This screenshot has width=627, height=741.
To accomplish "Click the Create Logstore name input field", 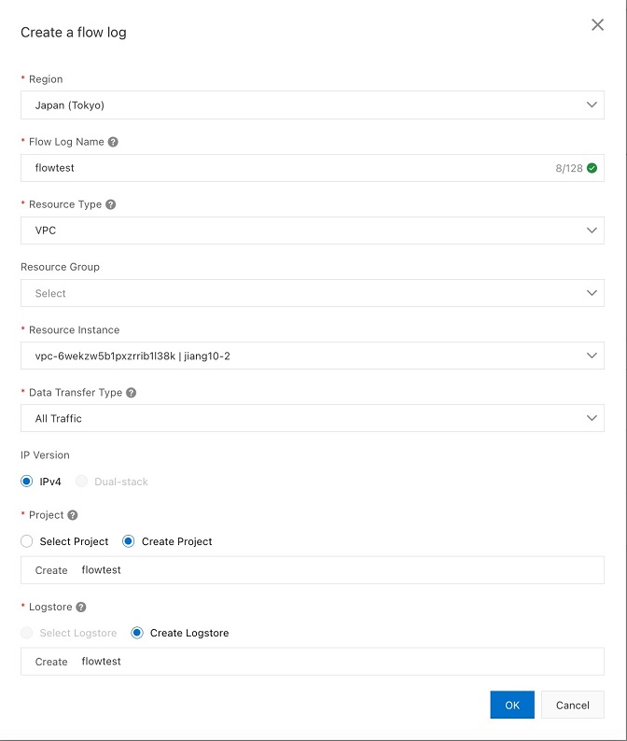I will (x=336, y=662).
